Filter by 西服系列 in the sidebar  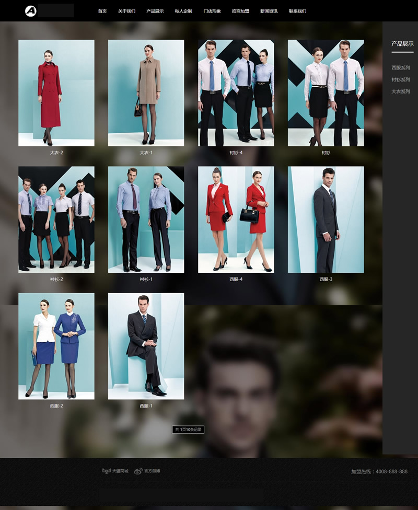400,67
